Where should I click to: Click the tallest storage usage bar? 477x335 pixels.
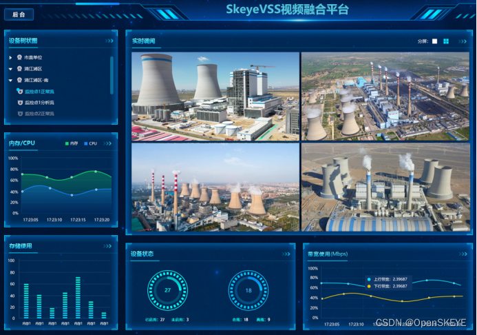click(78, 298)
